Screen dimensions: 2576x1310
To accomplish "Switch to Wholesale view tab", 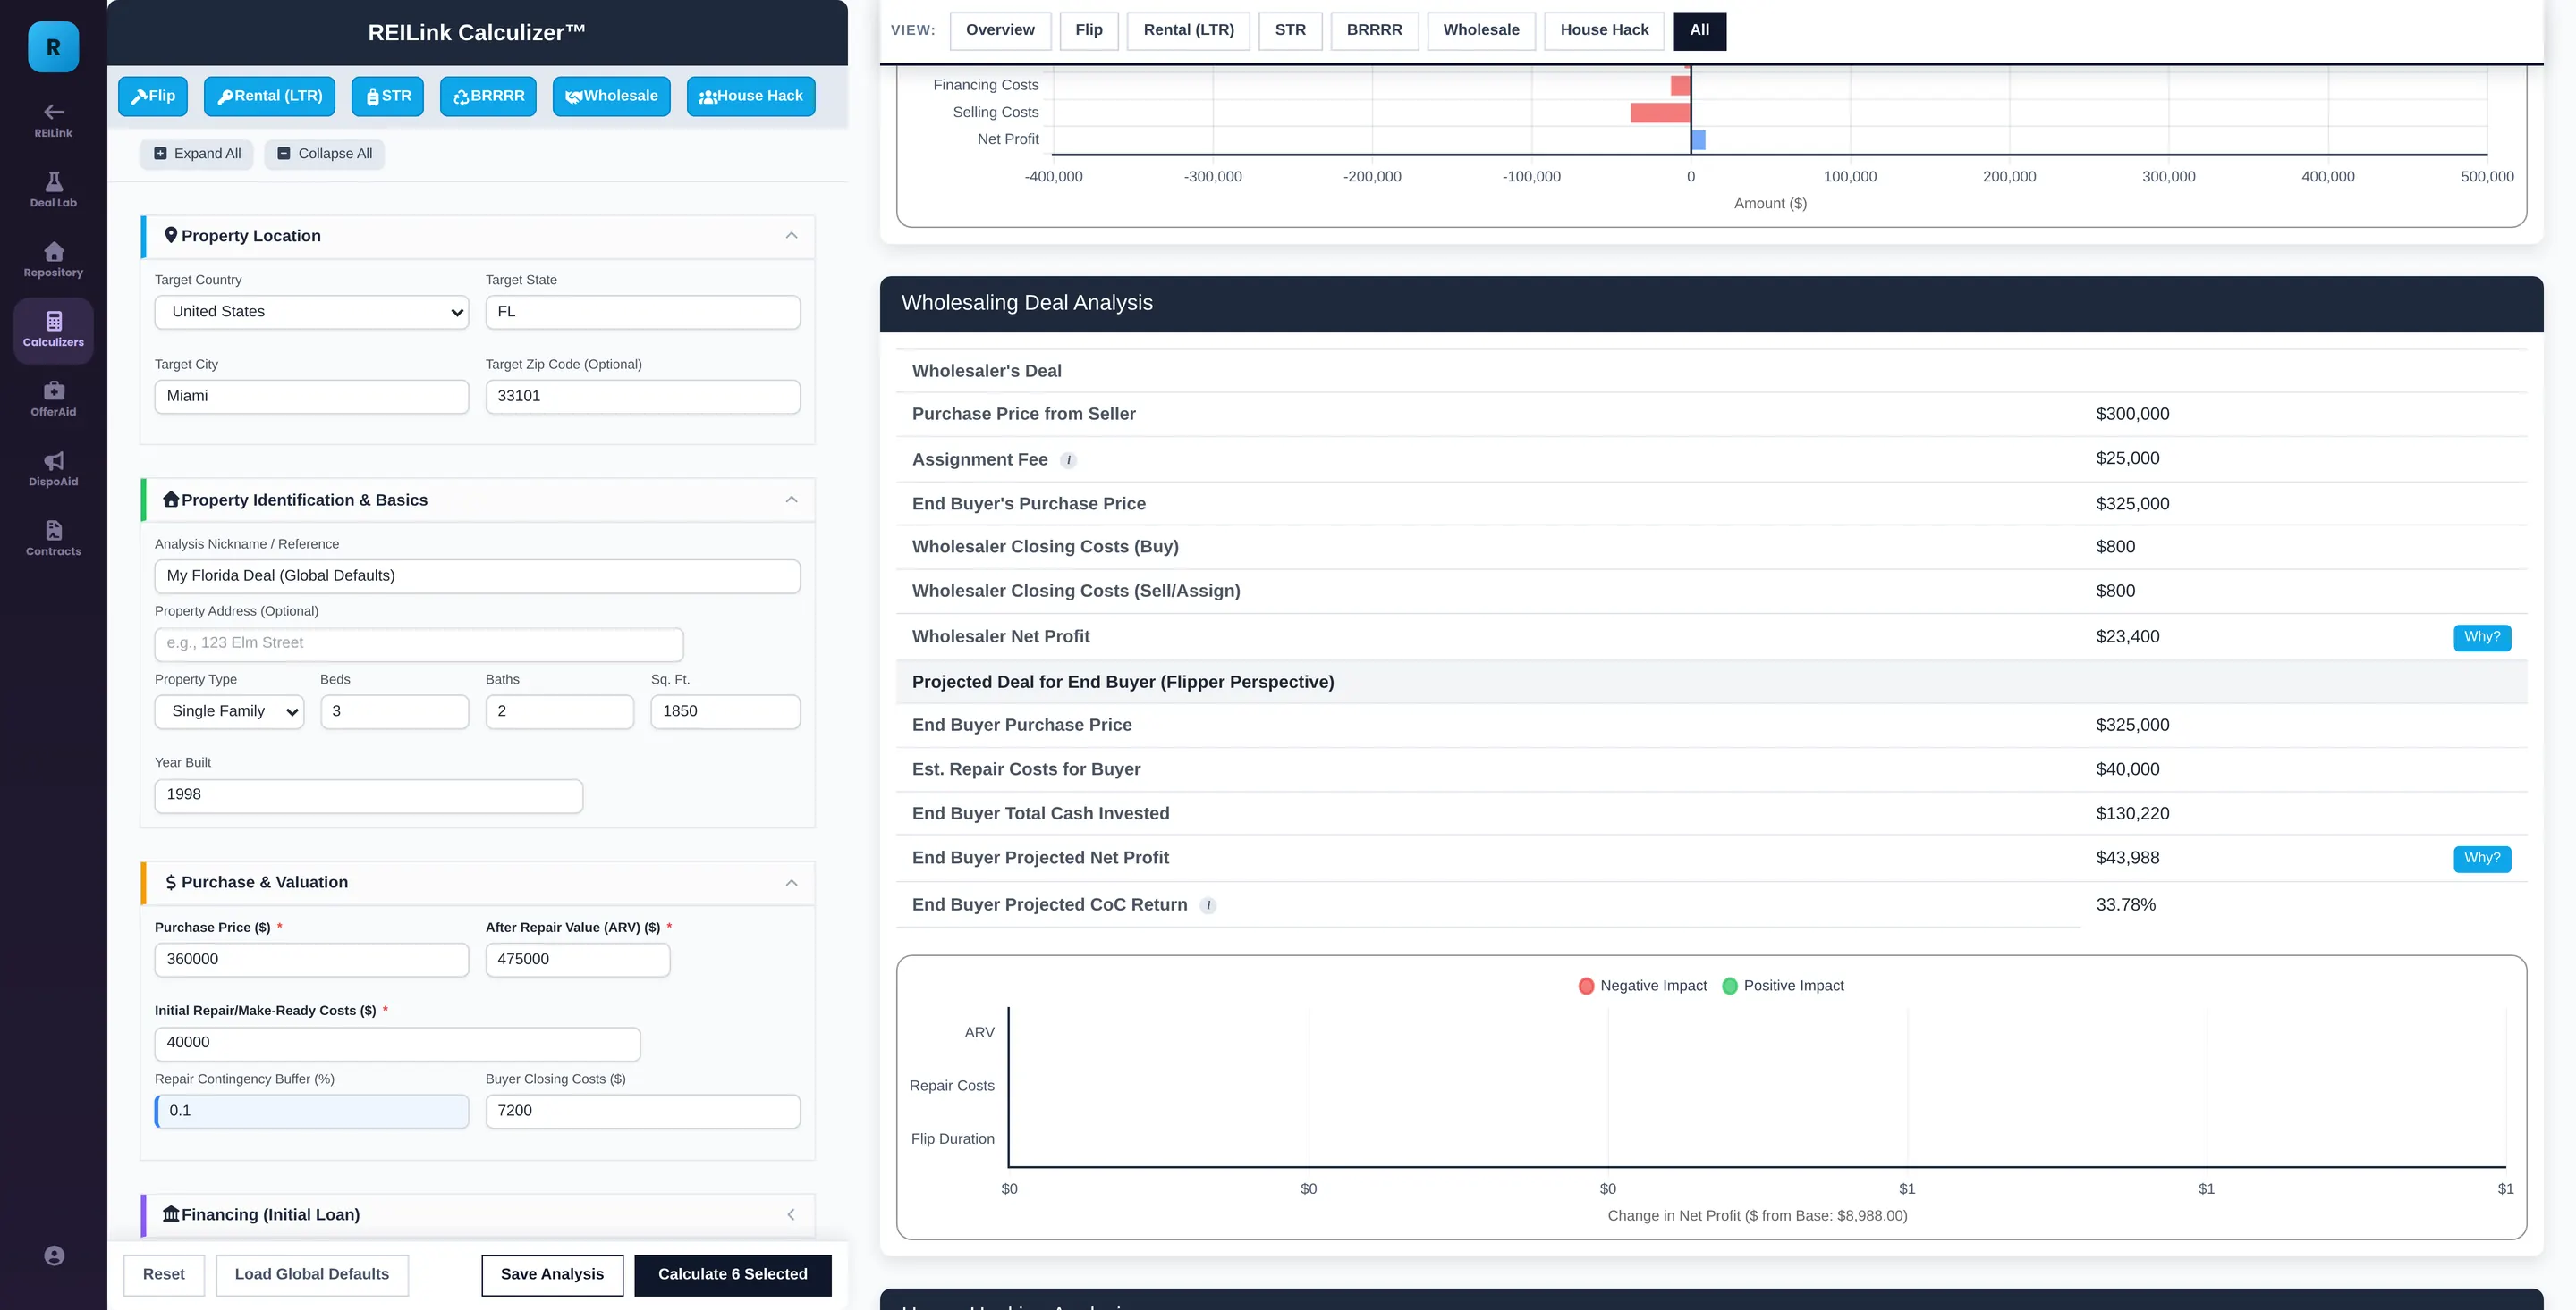I will 1481,30.
